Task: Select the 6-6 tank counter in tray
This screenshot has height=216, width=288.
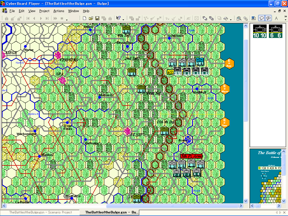Action: tap(276, 31)
